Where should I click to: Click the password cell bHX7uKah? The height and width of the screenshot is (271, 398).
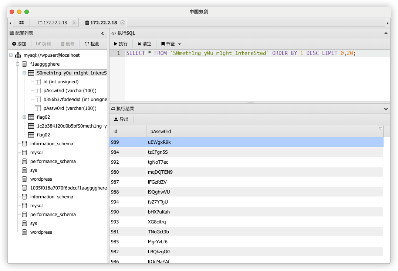click(x=265, y=212)
